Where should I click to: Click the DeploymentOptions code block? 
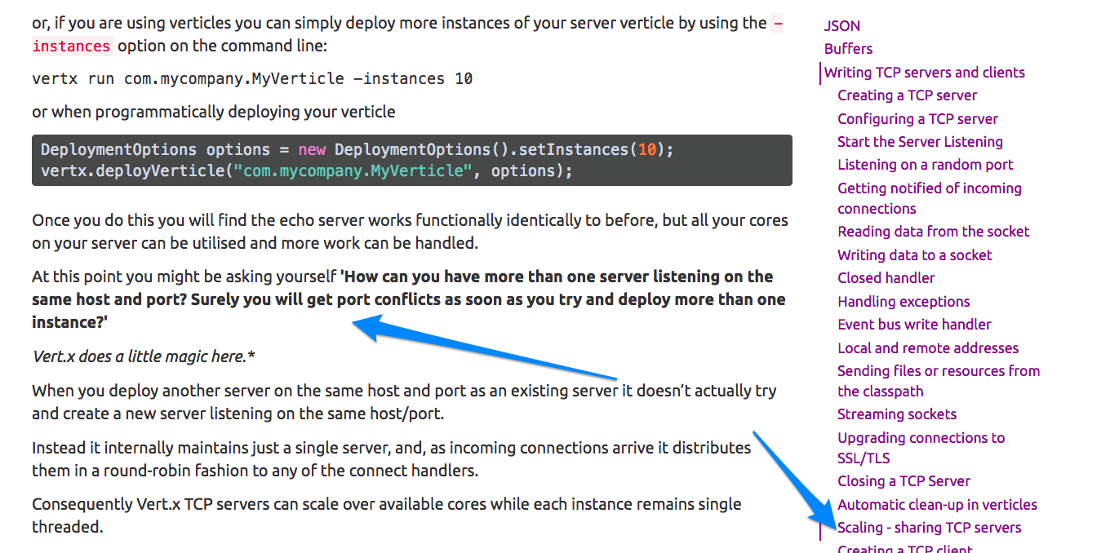click(412, 160)
